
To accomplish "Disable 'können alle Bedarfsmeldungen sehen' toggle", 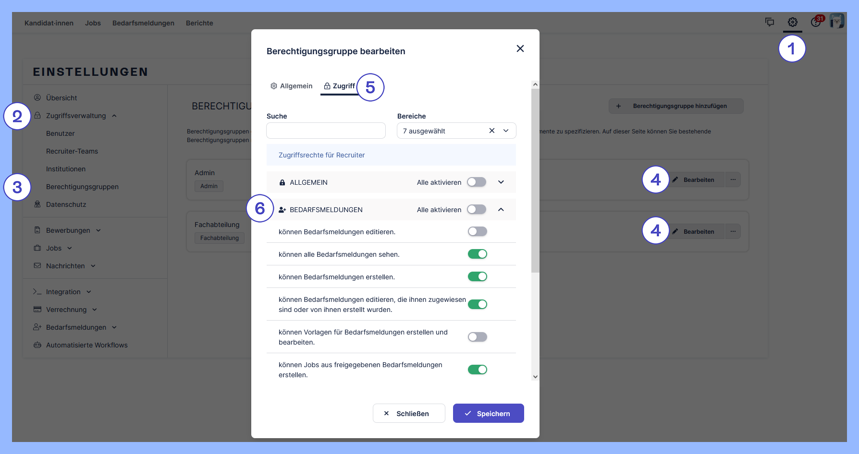I will [477, 254].
